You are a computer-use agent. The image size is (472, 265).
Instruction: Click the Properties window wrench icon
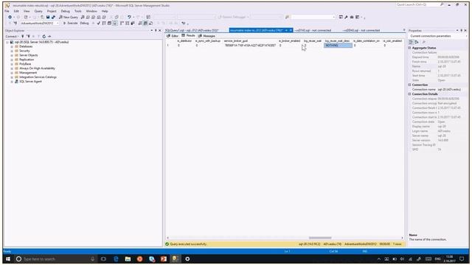(x=424, y=42)
